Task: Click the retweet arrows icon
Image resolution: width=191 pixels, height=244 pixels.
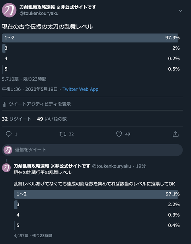Action: pyautogui.click(x=63, y=134)
